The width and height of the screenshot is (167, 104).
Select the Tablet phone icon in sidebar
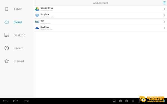[7, 9]
